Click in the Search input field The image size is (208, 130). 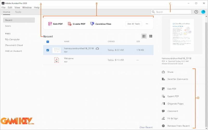pos(171,12)
